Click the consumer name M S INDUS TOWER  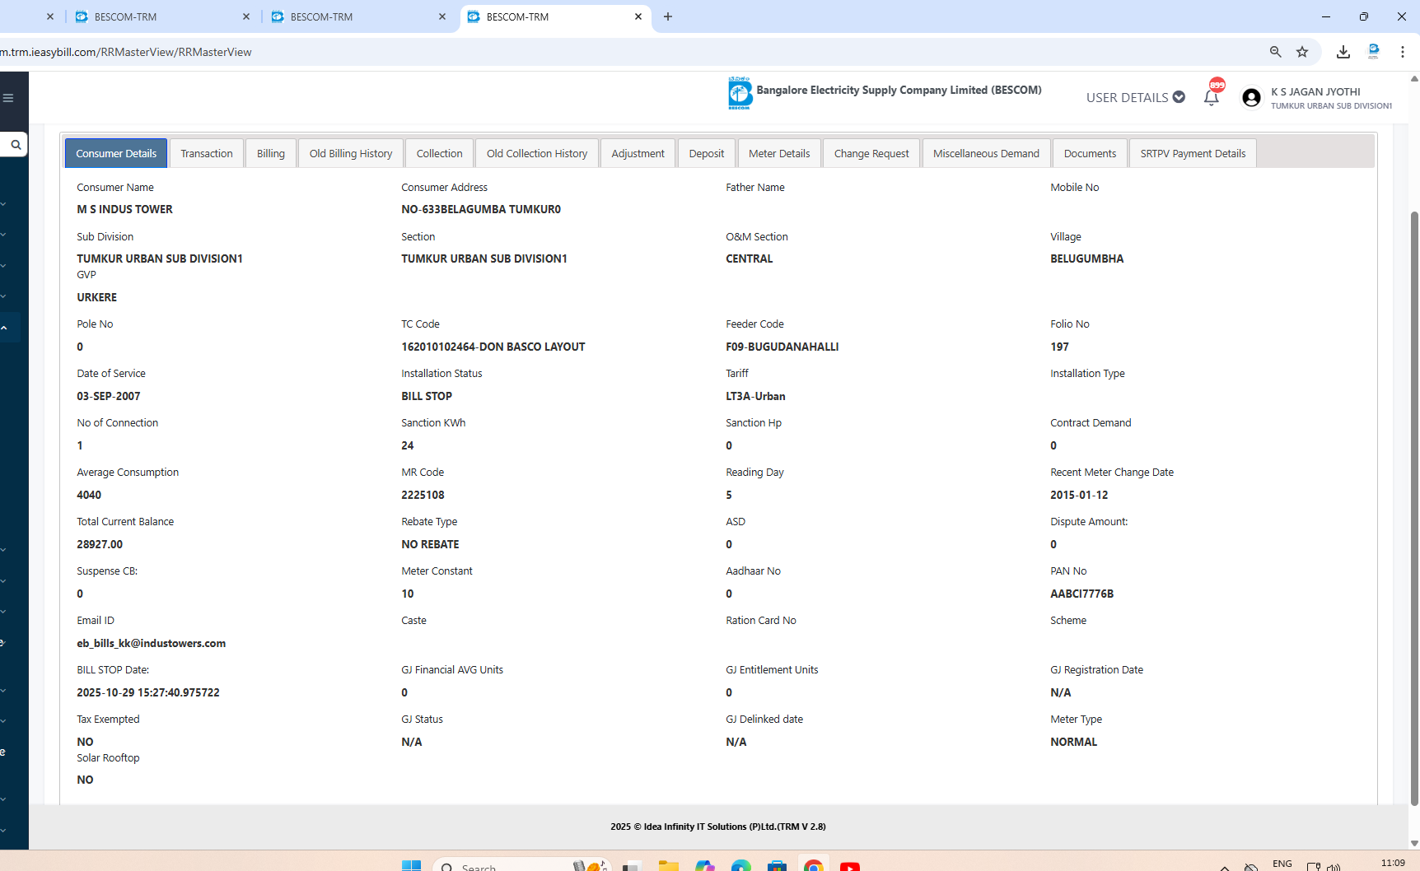click(x=125, y=209)
